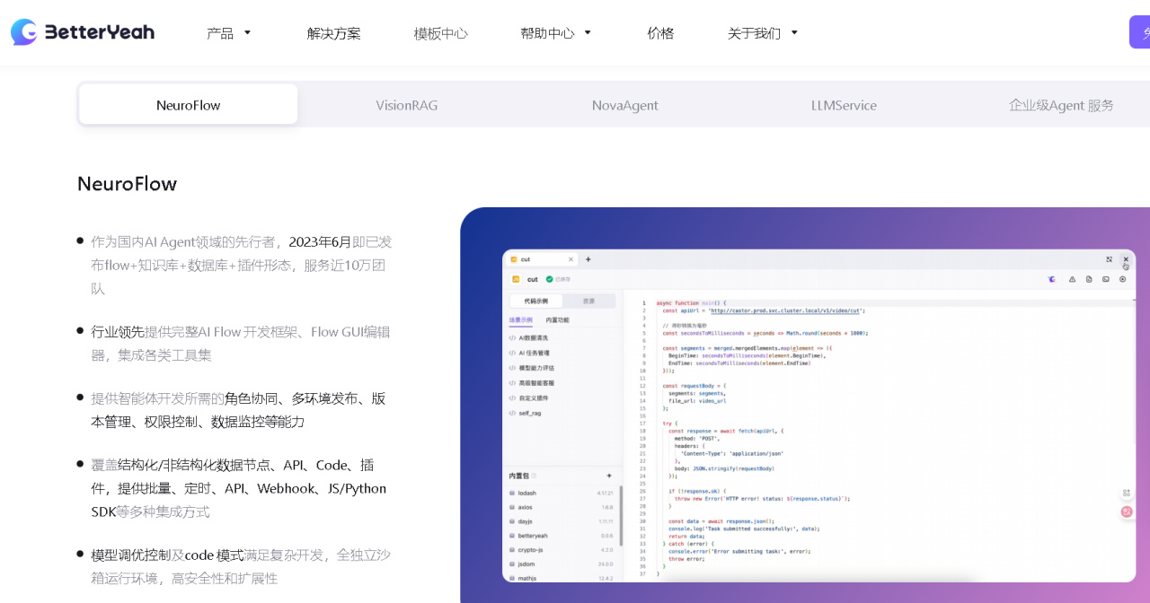Expand the 帮助中心 dropdown arrow
The width and height of the screenshot is (1150, 603).
click(x=588, y=33)
